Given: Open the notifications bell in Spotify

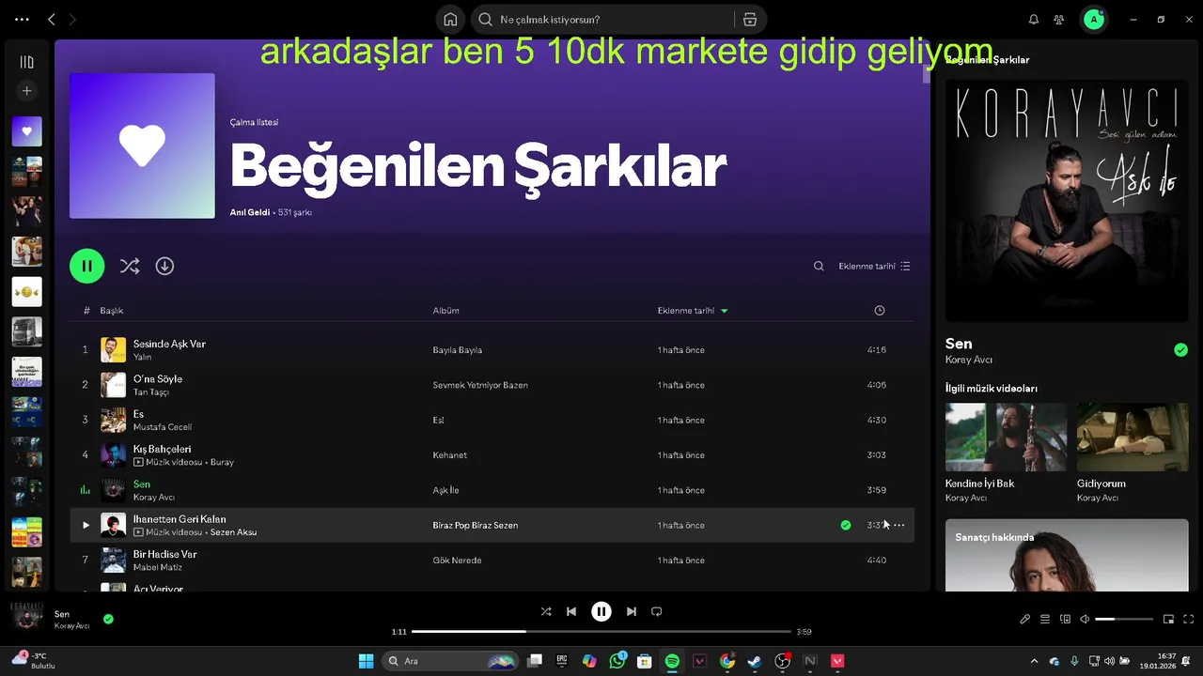Looking at the screenshot, I should click(1034, 19).
